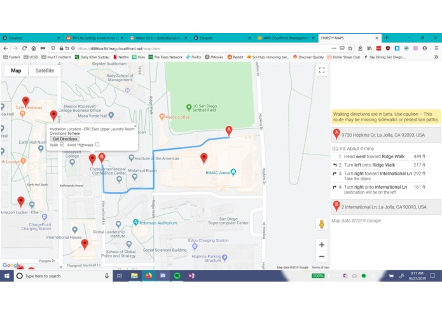Select origin address 9730 Hopkins Dr
Image resolution: width=442 pixels, height=314 pixels.
click(385, 135)
